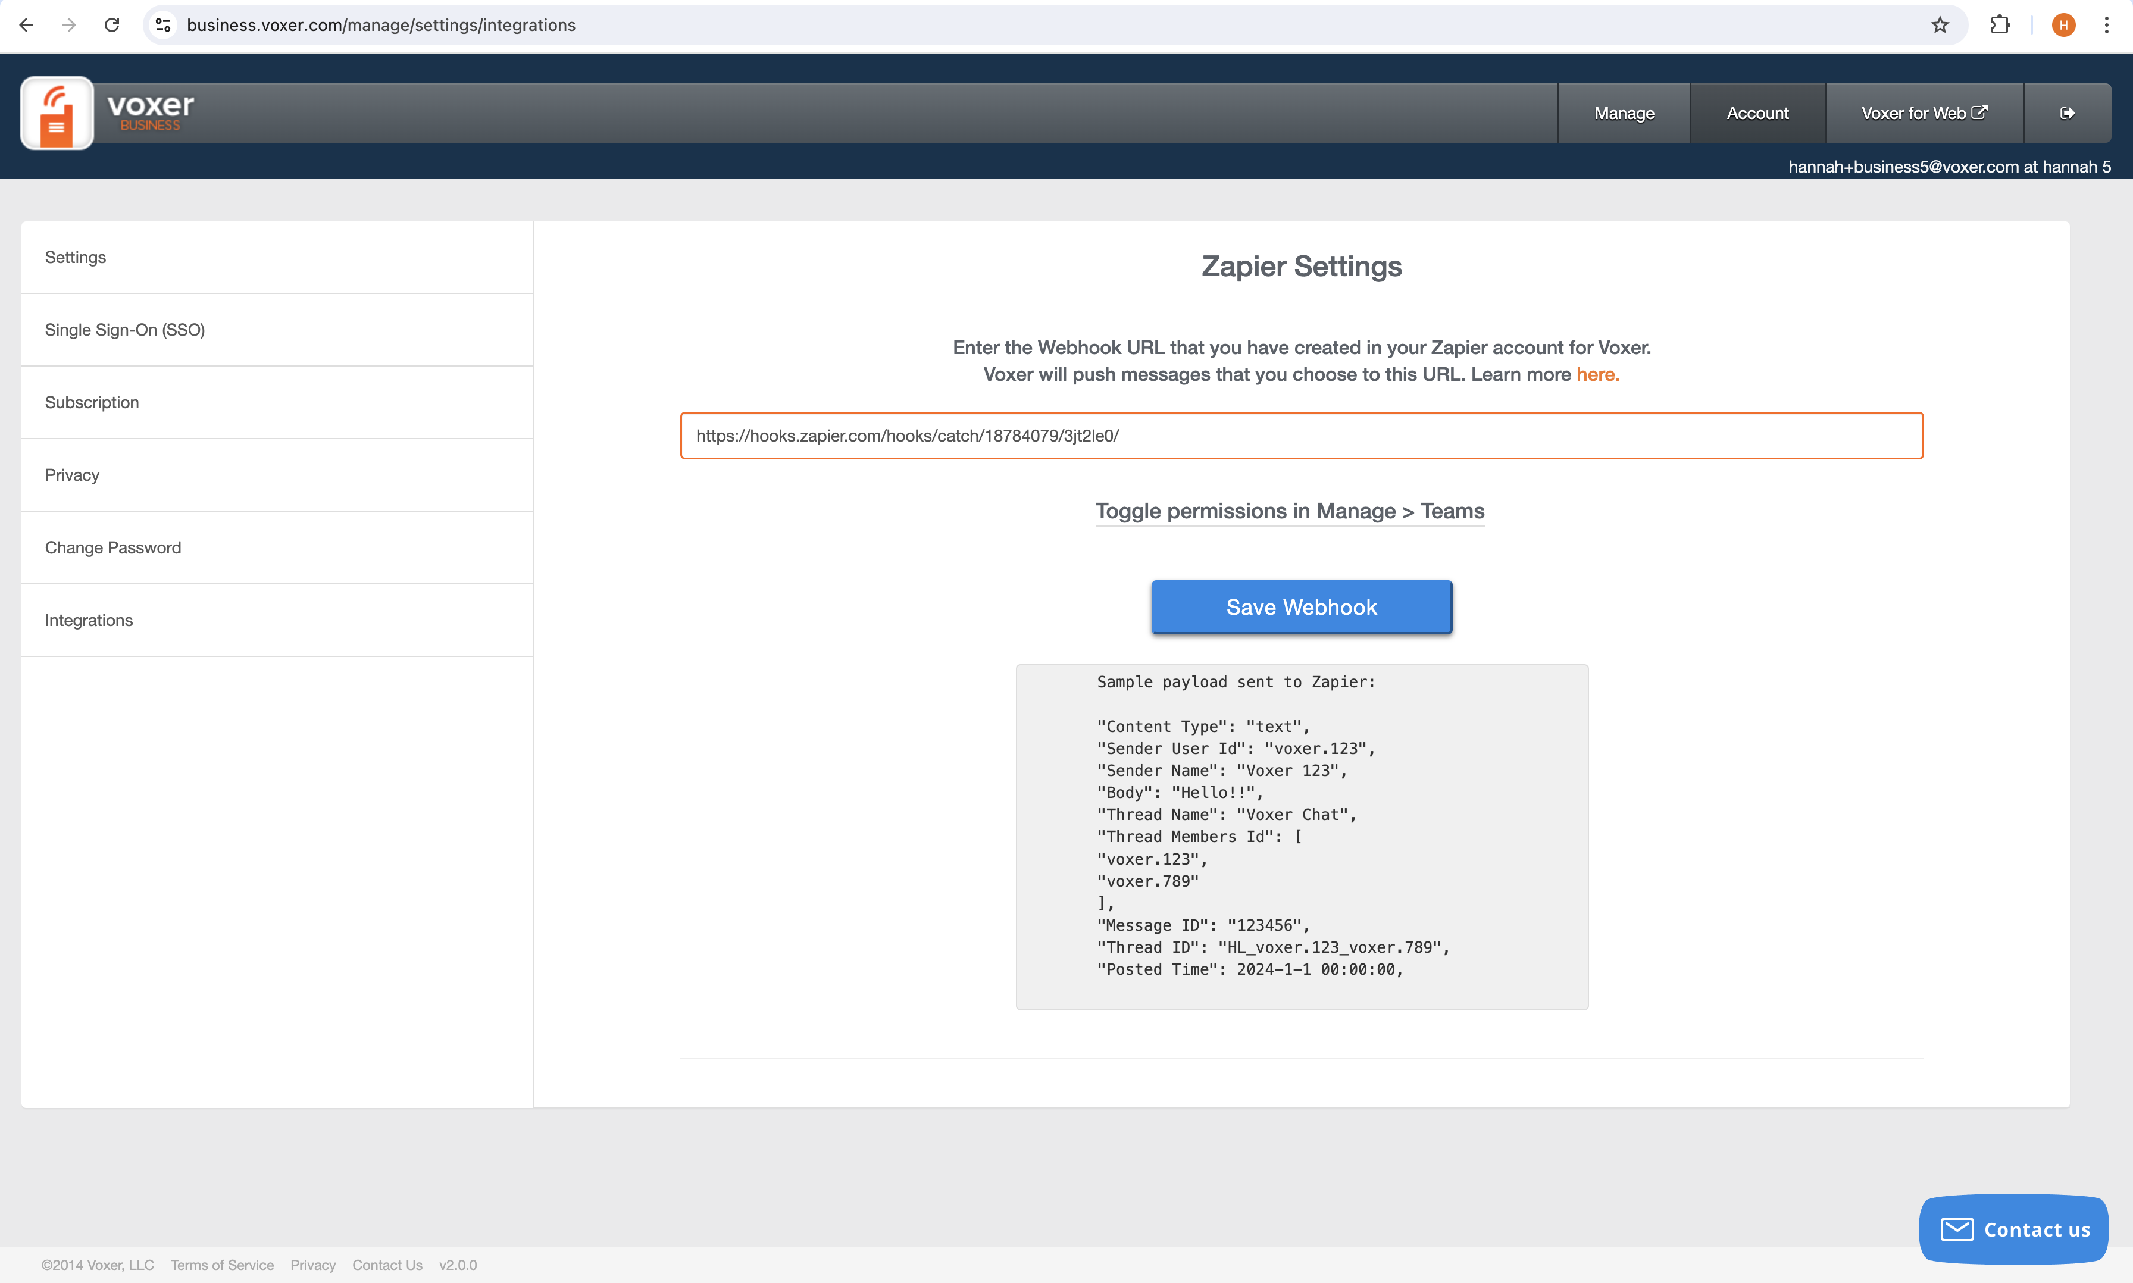Open site information icon in address bar
This screenshot has width=2133, height=1283.
(x=164, y=25)
